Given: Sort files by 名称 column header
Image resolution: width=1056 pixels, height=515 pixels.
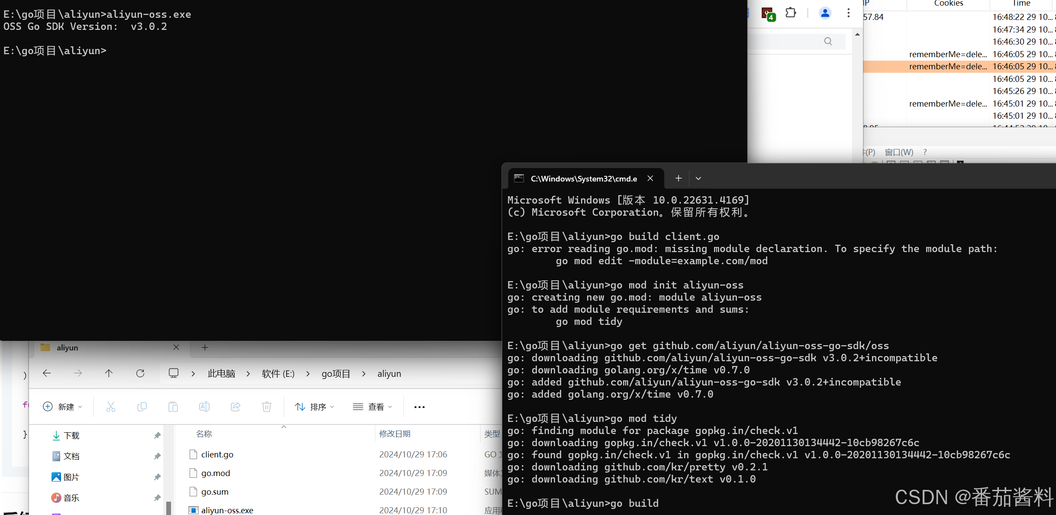Looking at the screenshot, I should point(203,434).
